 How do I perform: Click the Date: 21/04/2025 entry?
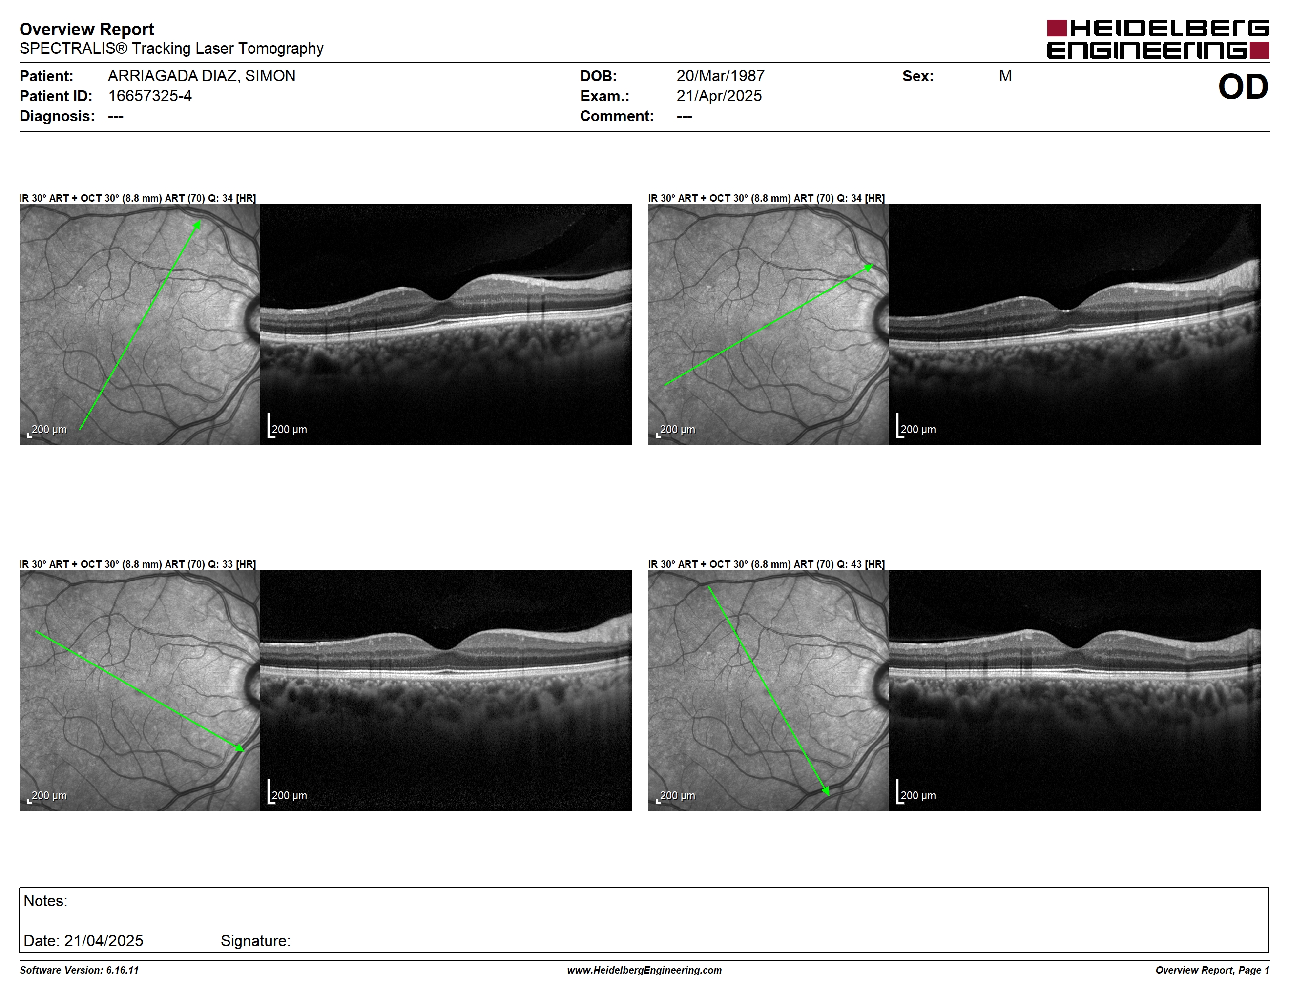pyautogui.click(x=83, y=940)
